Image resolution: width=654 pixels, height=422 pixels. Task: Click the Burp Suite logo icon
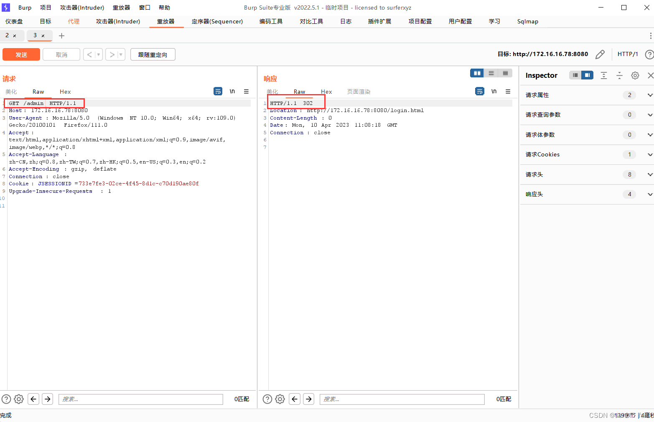coord(6,8)
